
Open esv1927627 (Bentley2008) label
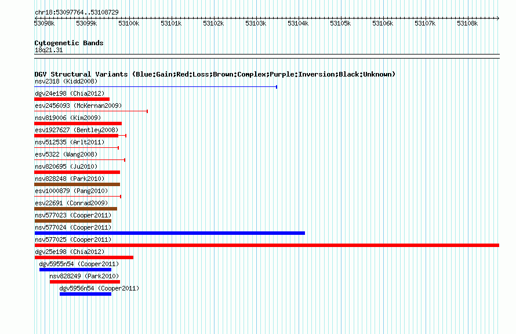77,130
